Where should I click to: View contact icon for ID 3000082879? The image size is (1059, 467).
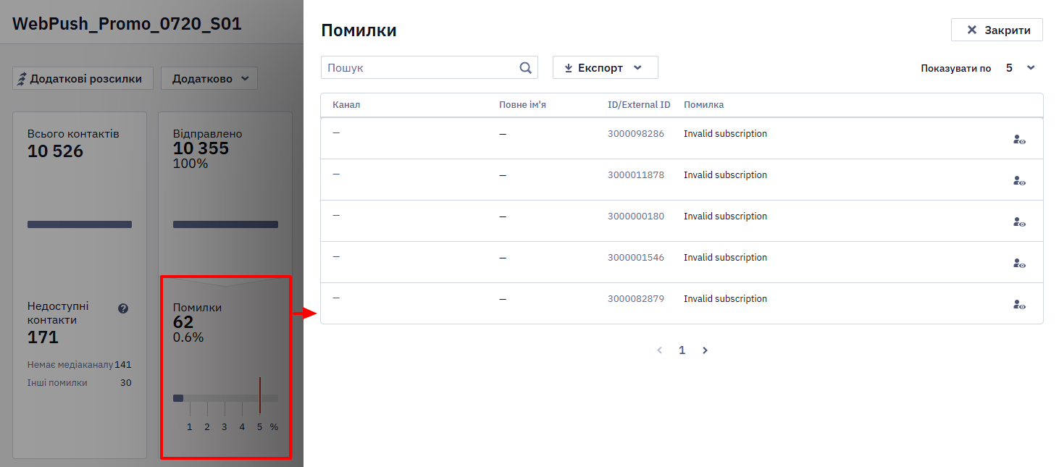pos(1019,305)
